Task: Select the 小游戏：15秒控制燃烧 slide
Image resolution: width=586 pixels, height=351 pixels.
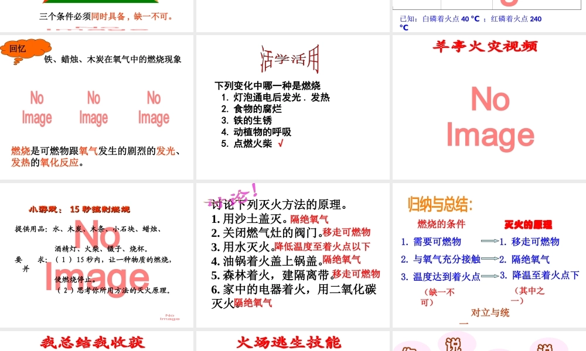Action: click(97, 255)
